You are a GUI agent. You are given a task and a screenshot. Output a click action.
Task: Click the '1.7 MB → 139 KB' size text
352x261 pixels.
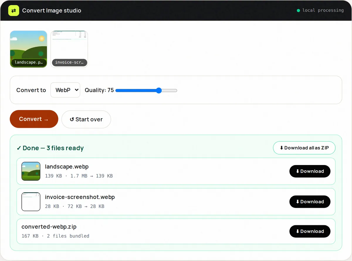pos(92,176)
